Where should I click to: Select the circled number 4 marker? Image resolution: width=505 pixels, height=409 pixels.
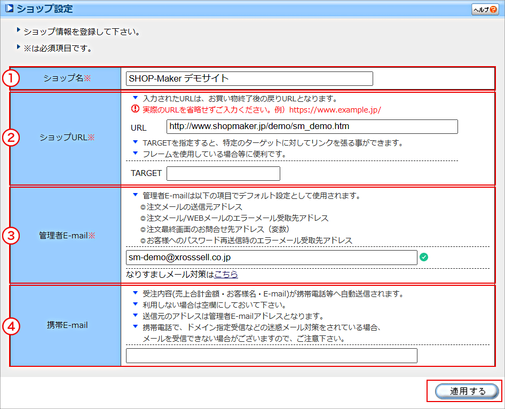coord(11,325)
